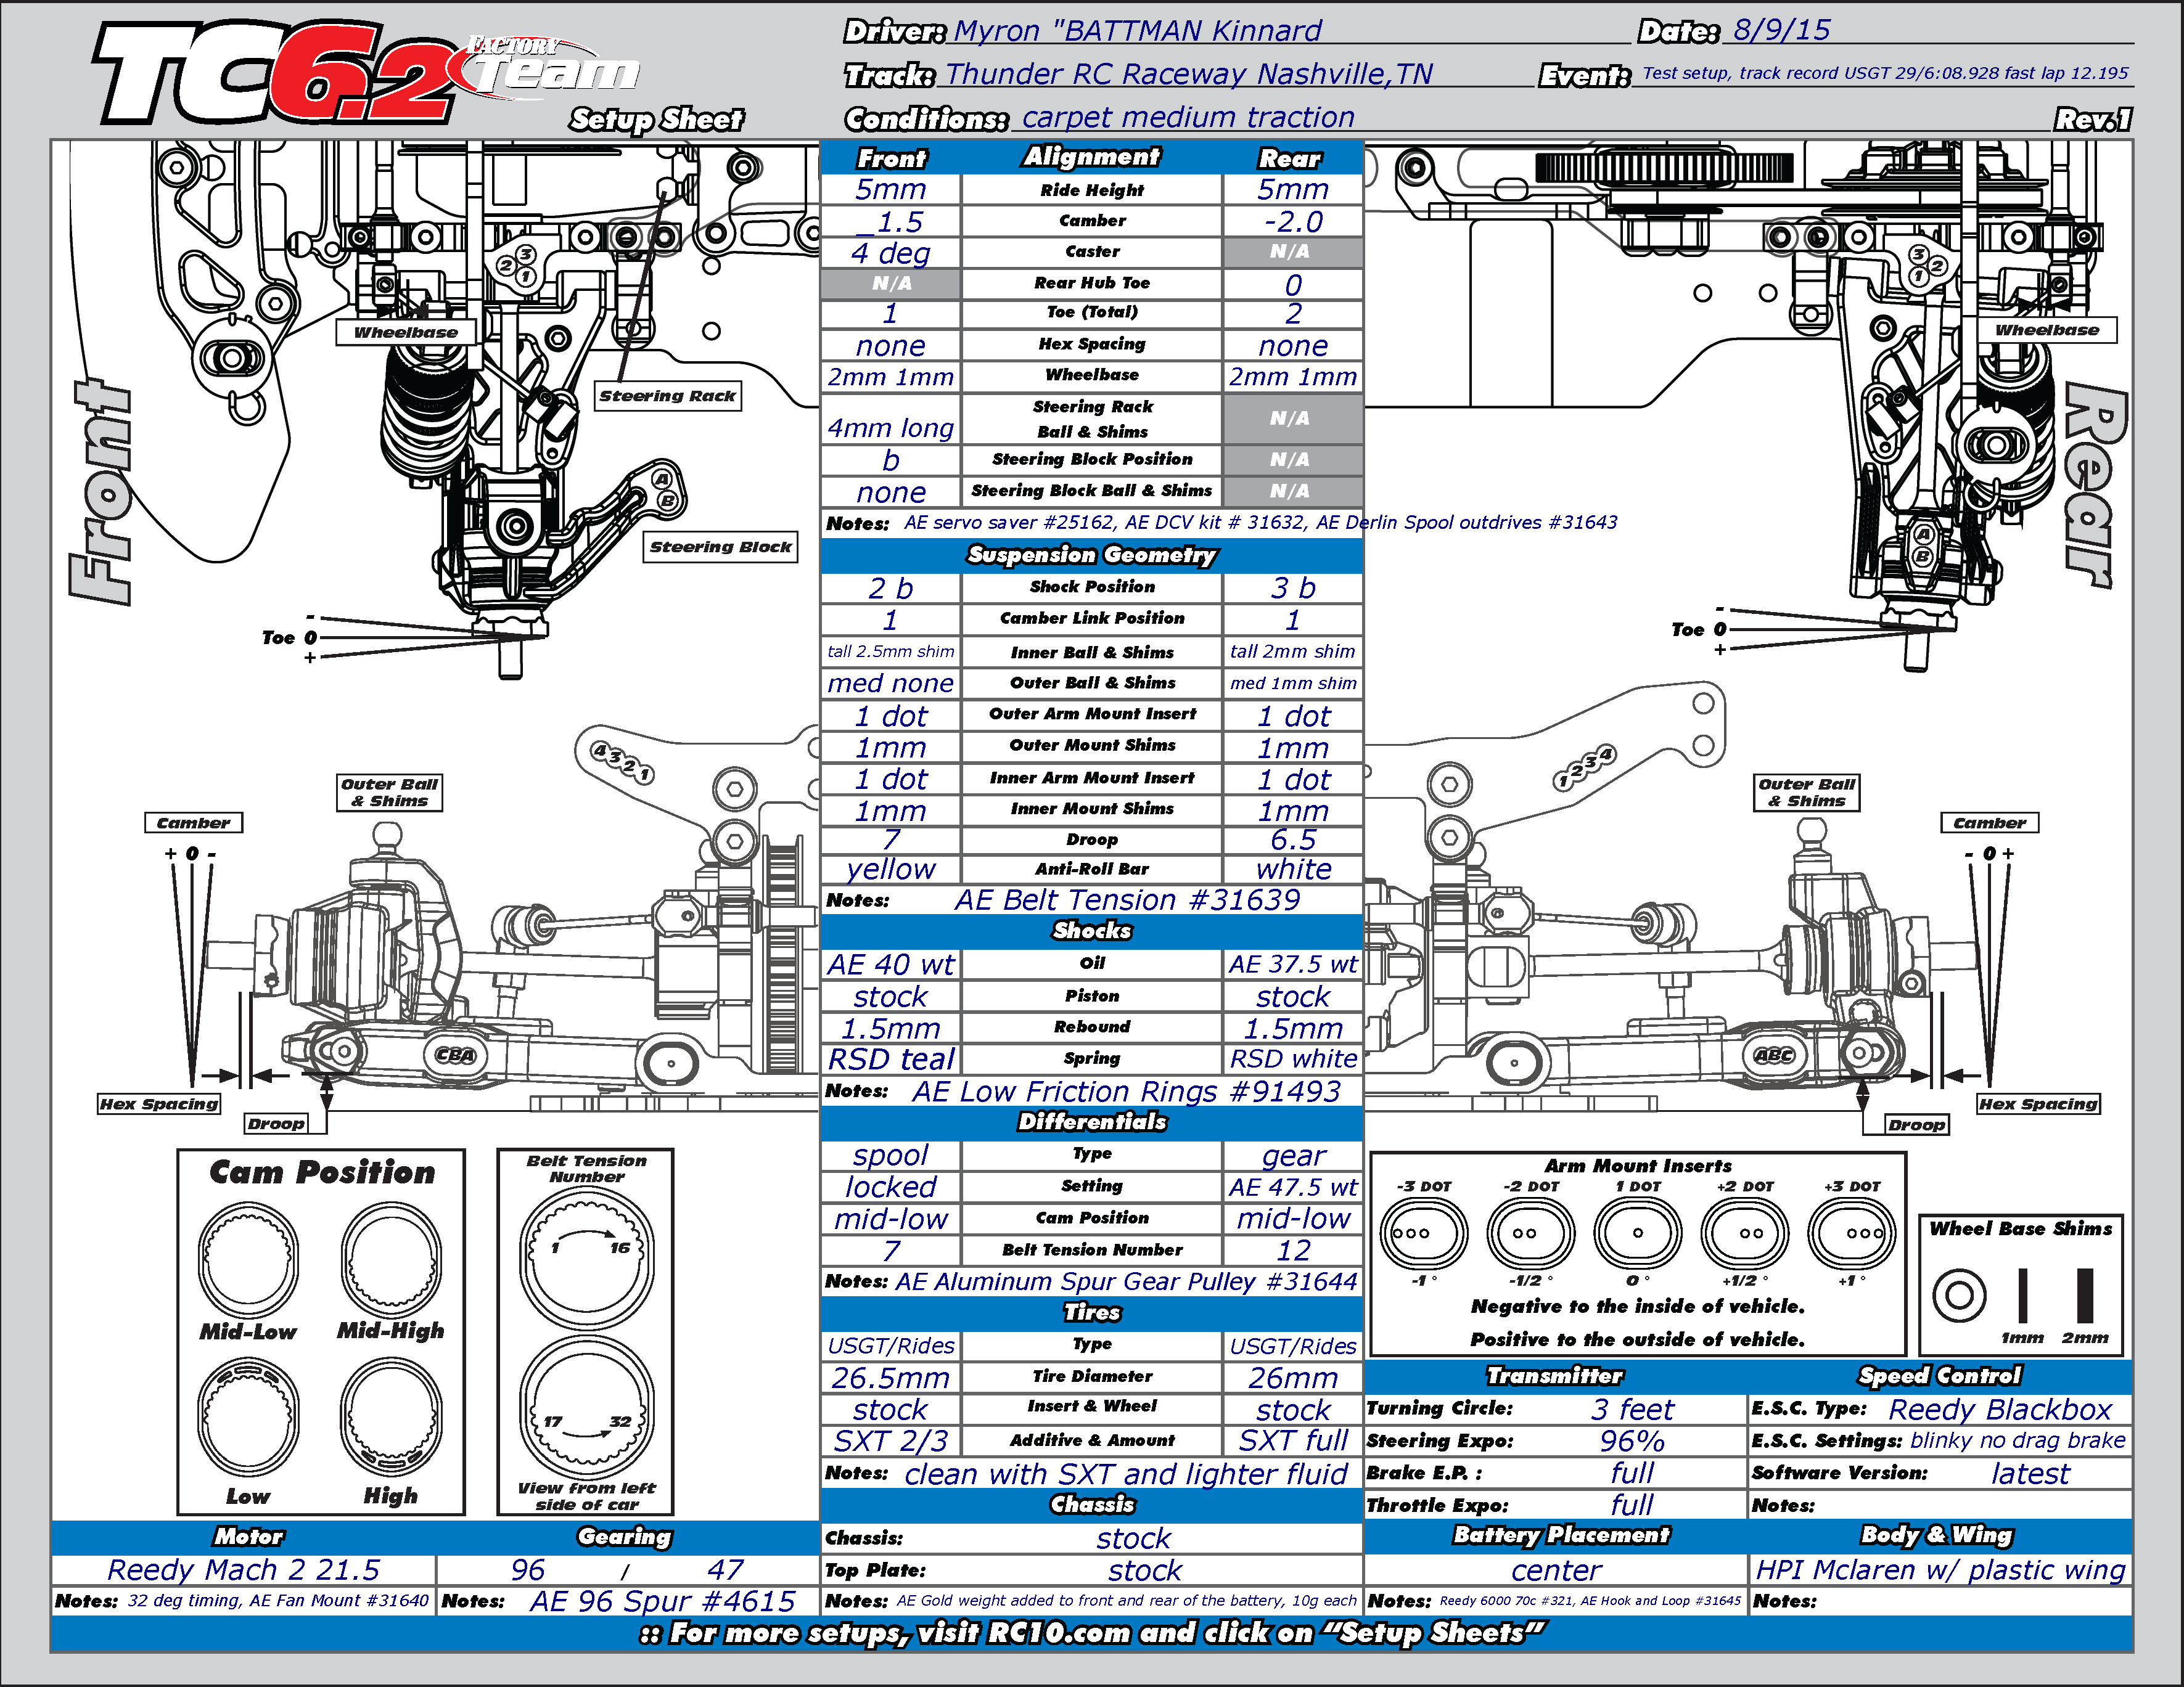This screenshot has width=2184, height=1687.
Task: Click the 1mm wheel base shim bar
Action: (2023, 1296)
